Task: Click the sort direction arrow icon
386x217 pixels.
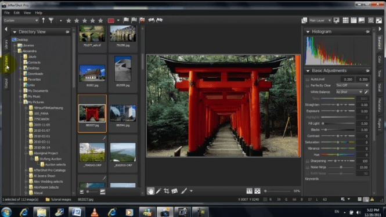Action: [x=44, y=20]
